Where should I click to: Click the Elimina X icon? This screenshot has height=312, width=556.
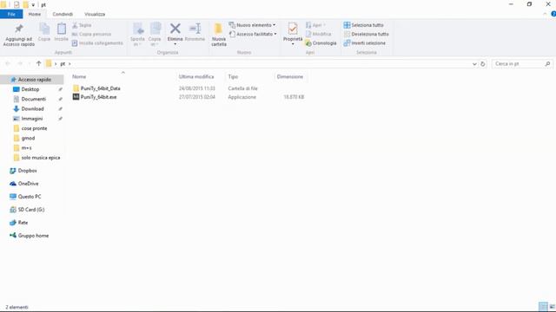tap(175, 29)
